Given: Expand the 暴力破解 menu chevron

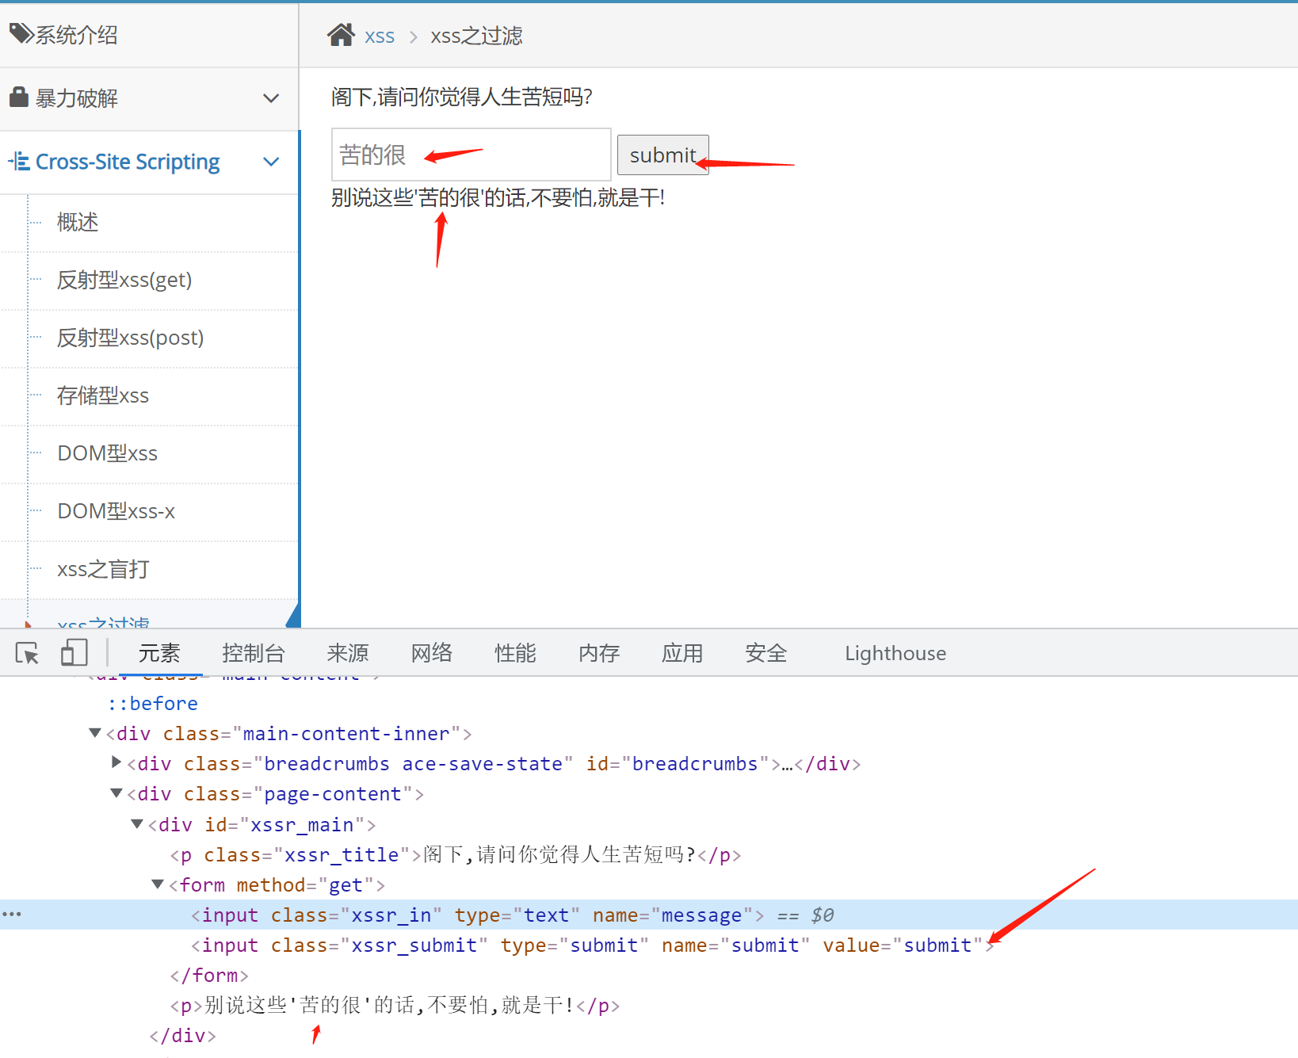Looking at the screenshot, I should click(x=271, y=98).
